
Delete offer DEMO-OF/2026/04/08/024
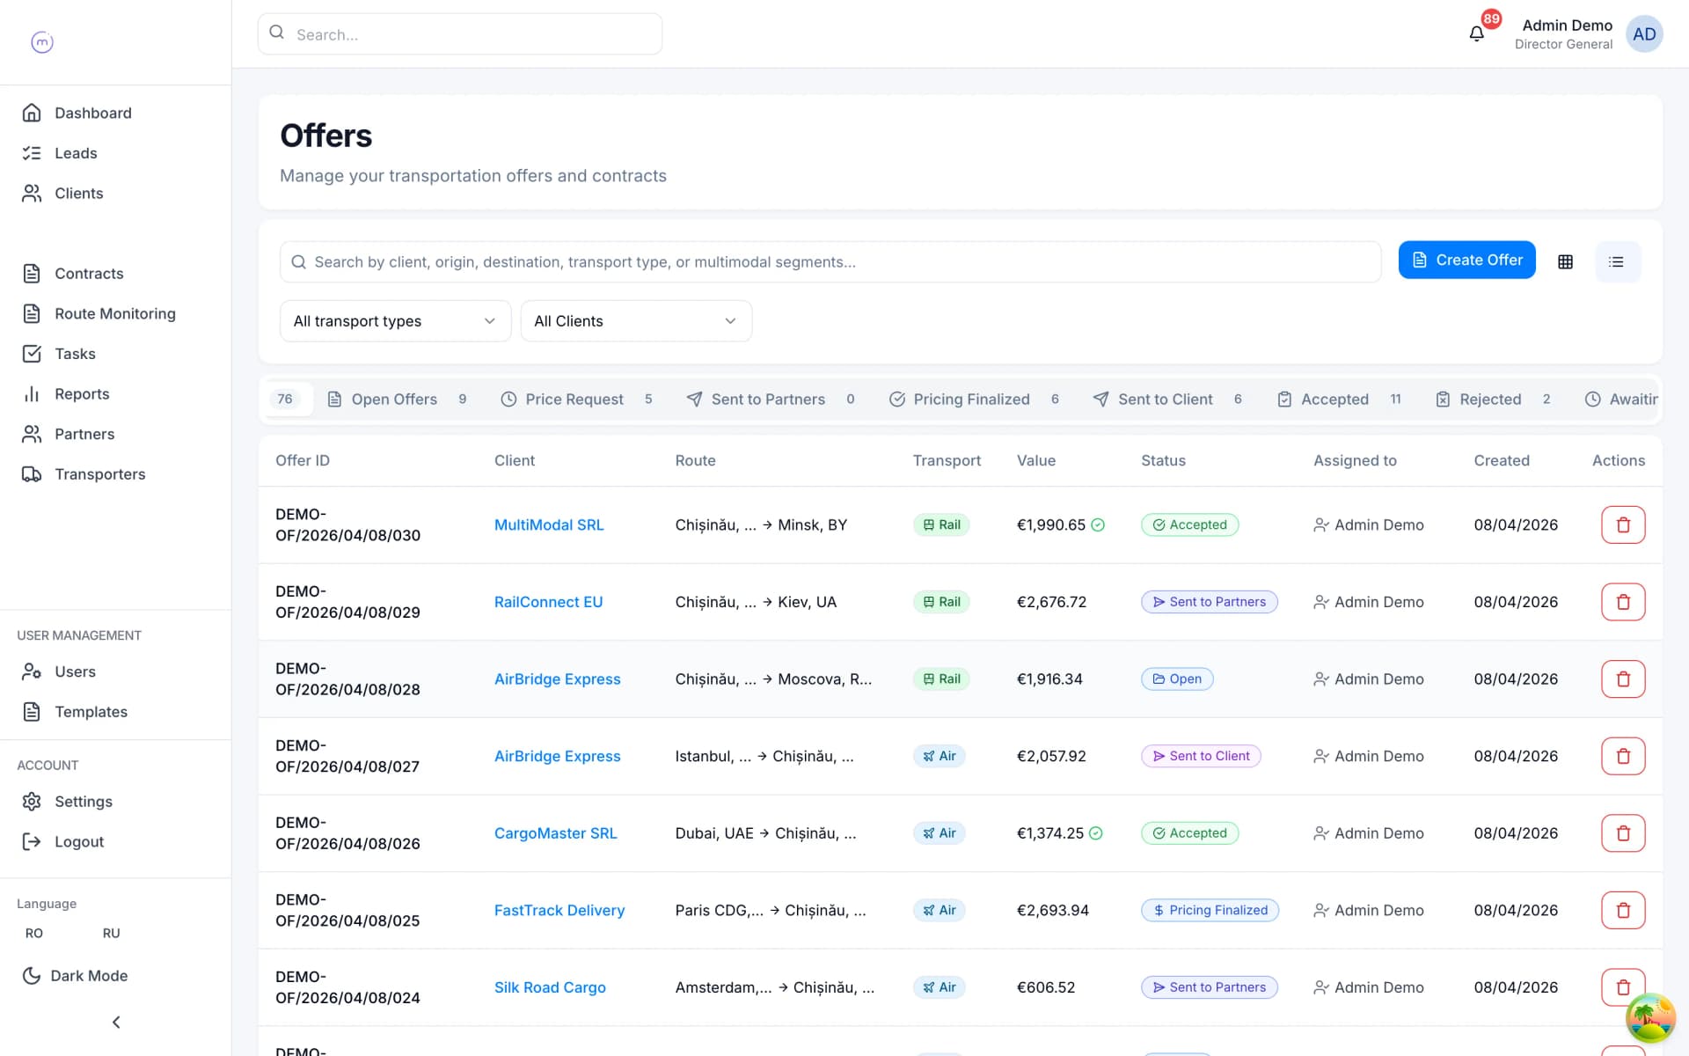pos(1623,987)
